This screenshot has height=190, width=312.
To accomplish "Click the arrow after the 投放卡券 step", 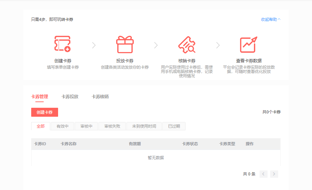I will [x=156, y=45].
